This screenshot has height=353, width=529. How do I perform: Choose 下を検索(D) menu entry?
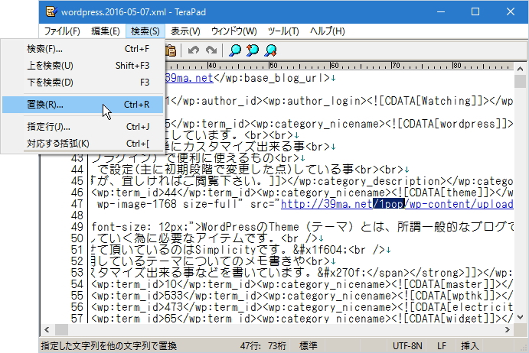[x=83, y=83]
